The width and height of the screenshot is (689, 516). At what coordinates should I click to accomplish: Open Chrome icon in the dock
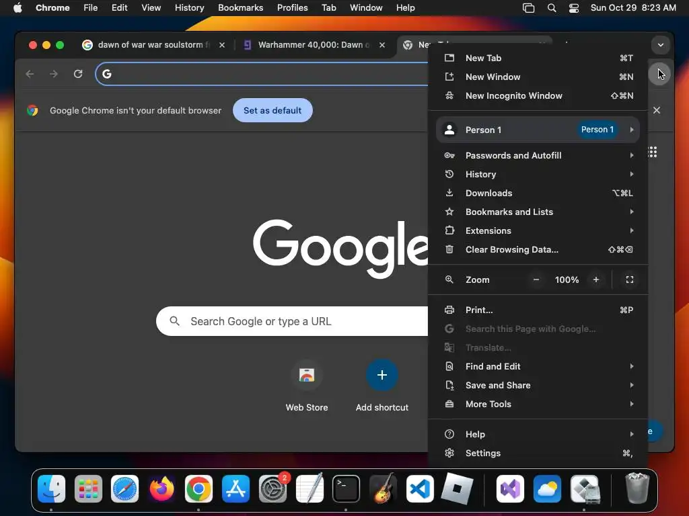point(198,488)
